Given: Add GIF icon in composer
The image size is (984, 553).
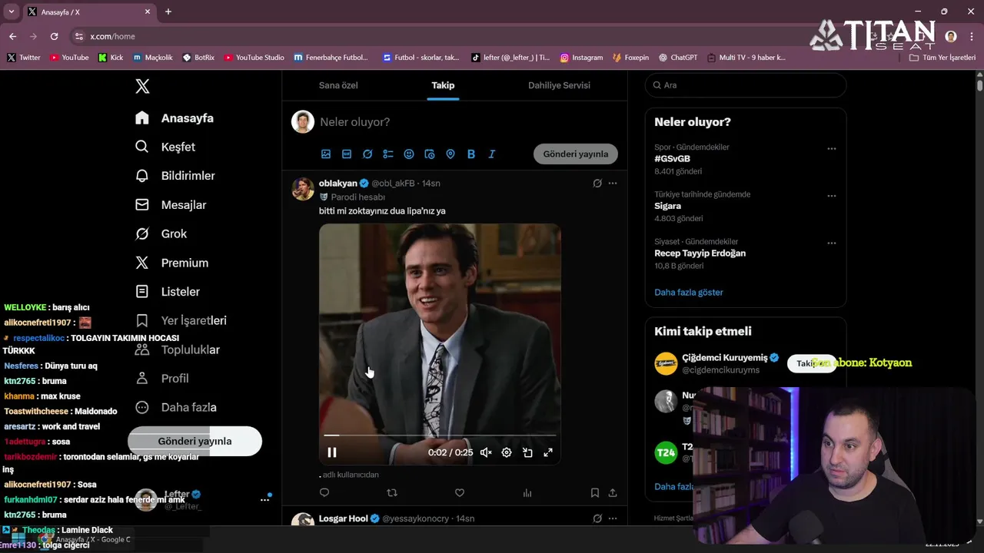Looking at the screenshot, I should (347, 154).
